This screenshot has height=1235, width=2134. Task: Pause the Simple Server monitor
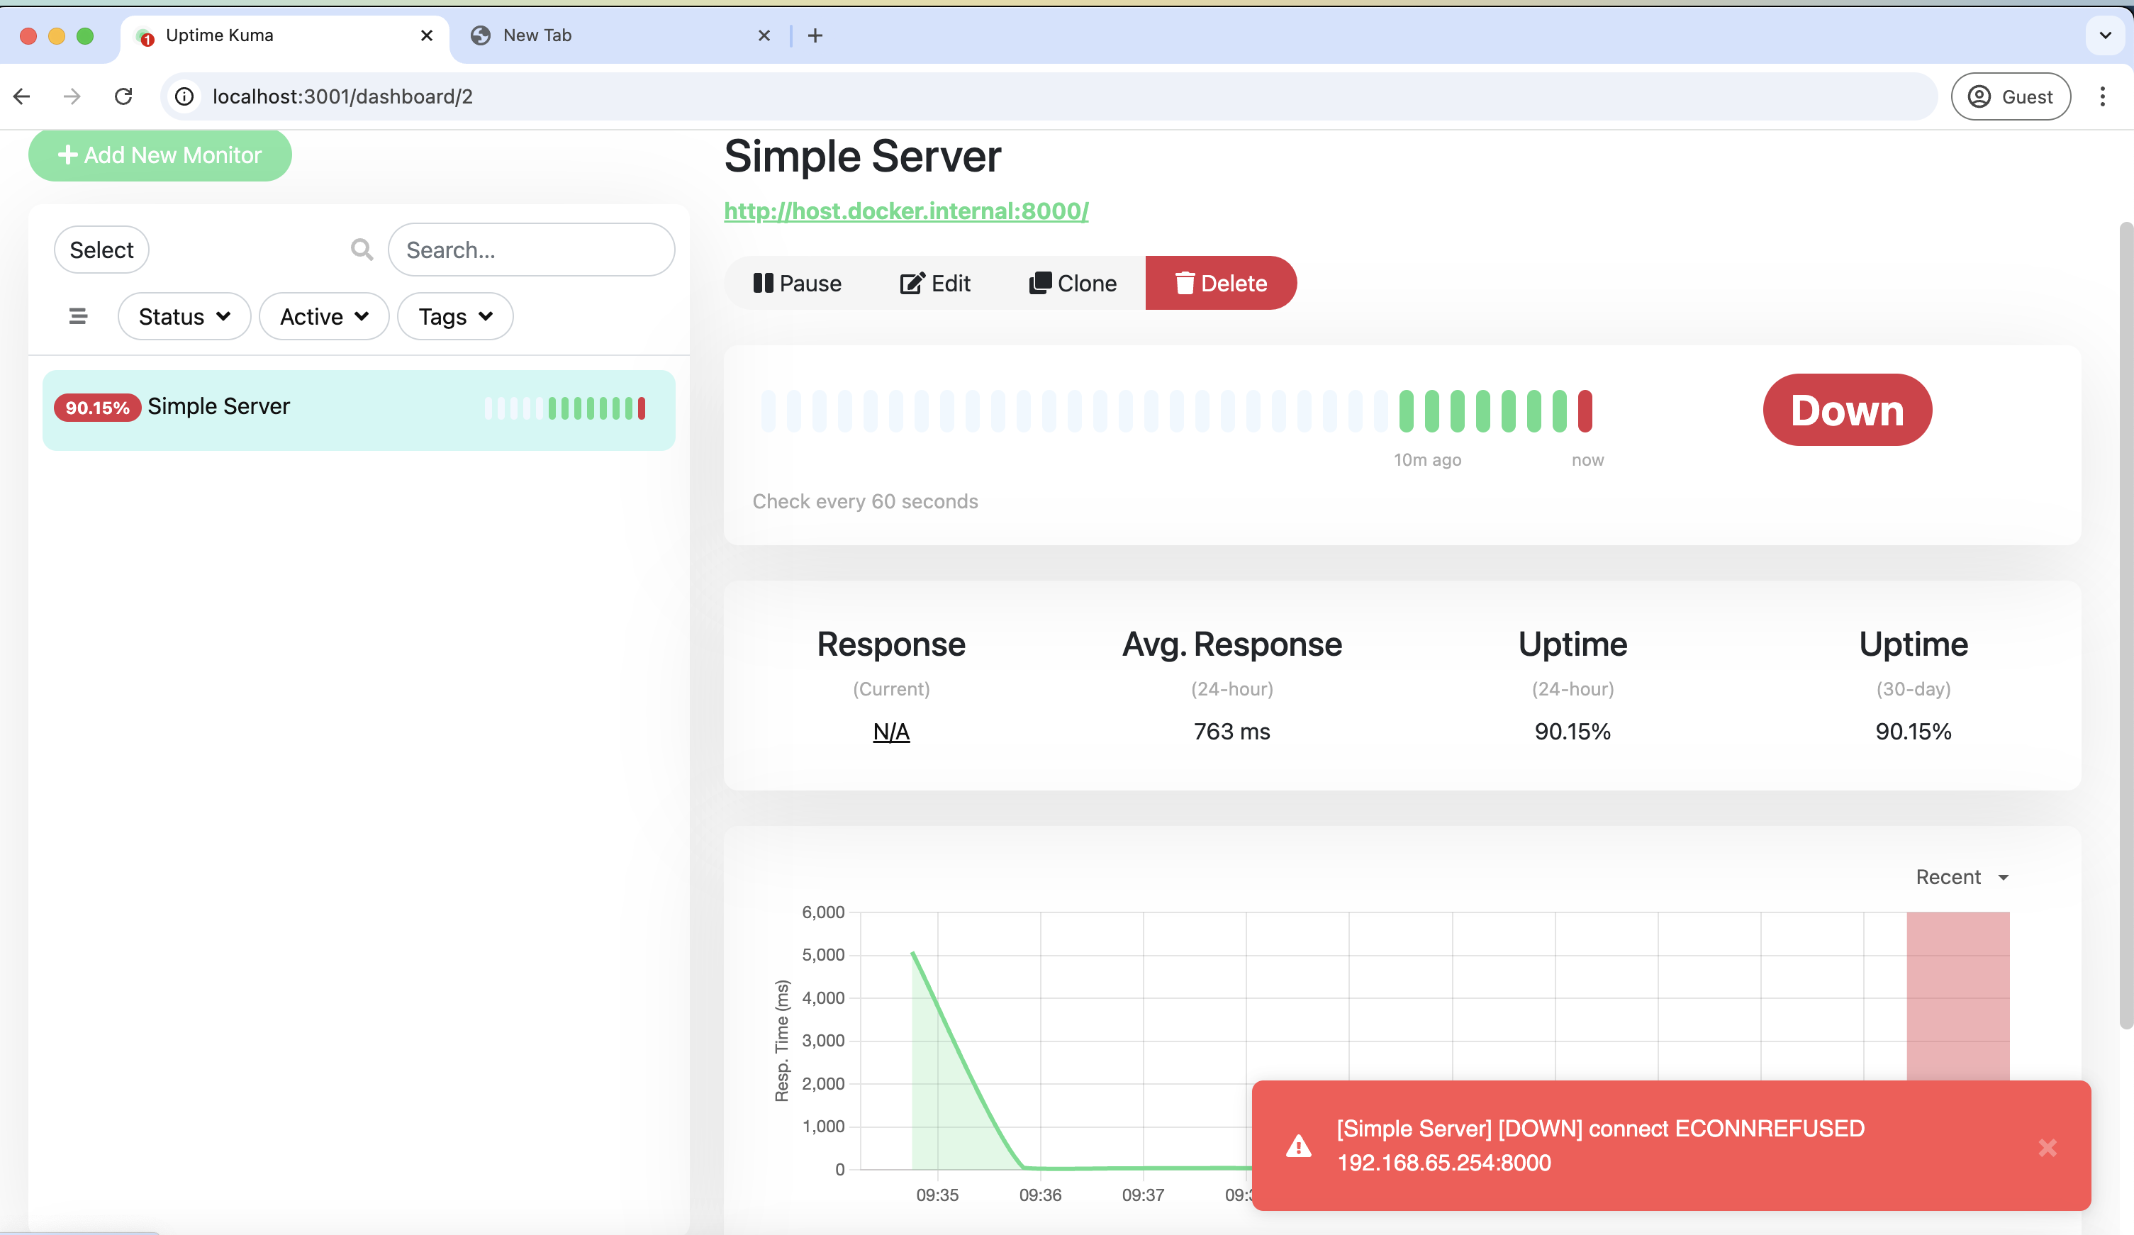[797, 283]
